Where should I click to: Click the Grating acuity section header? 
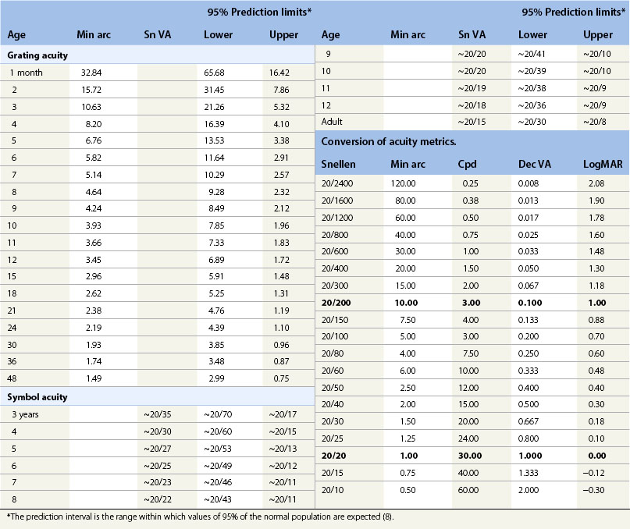(37, 55)
